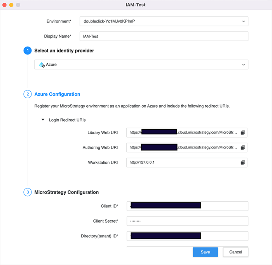
Task: Click step 2 circle indicator
Action: (27, 94)
